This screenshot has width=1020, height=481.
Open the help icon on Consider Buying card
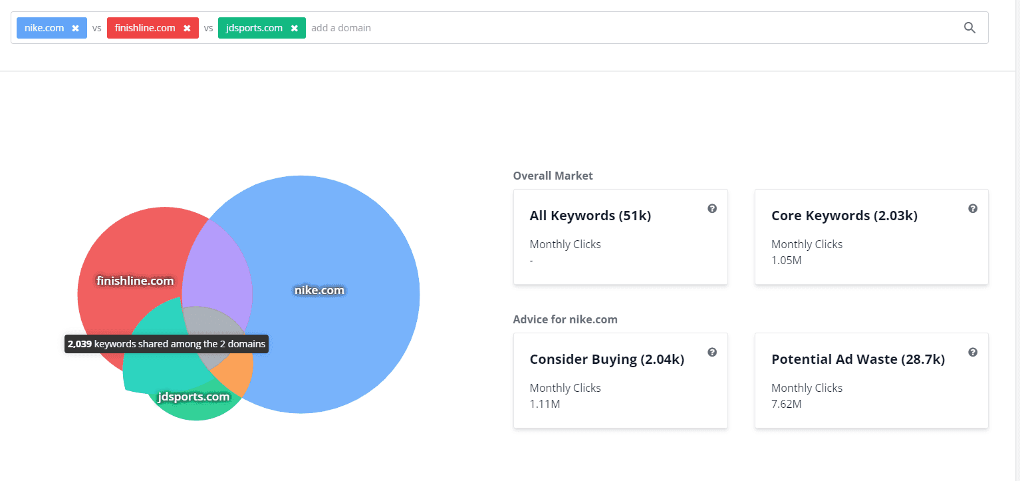pos(712,352)
